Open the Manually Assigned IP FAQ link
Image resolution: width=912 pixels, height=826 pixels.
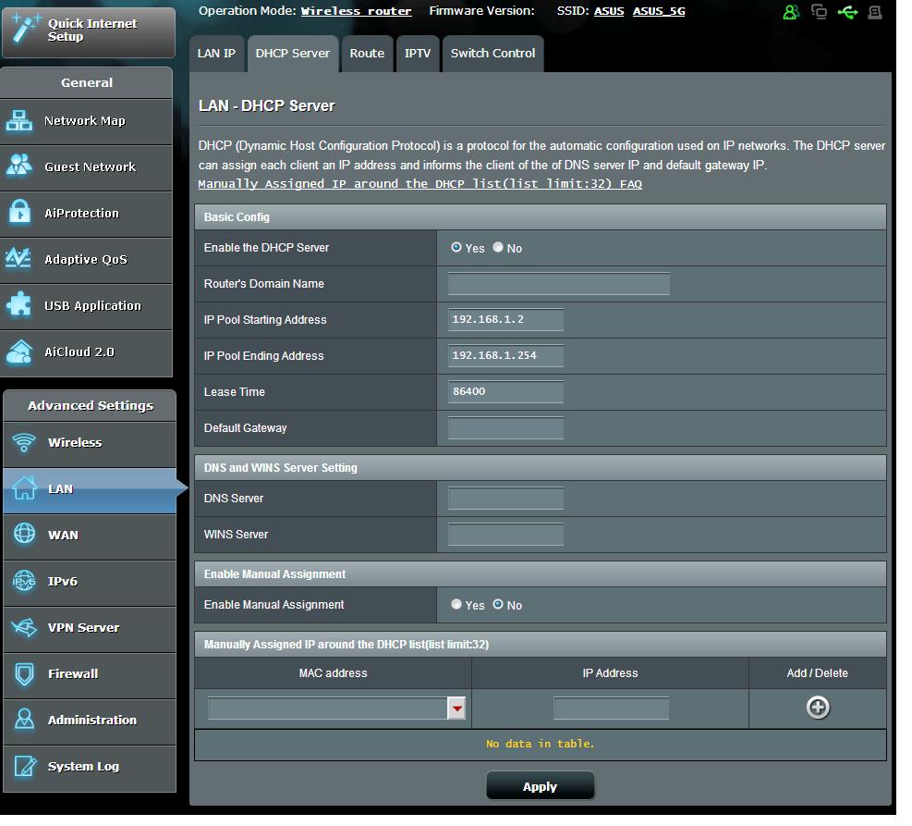click(421, 184)
